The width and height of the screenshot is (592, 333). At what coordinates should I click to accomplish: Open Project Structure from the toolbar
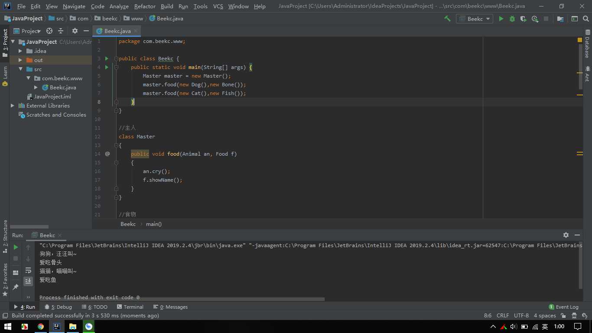point(560,19)
